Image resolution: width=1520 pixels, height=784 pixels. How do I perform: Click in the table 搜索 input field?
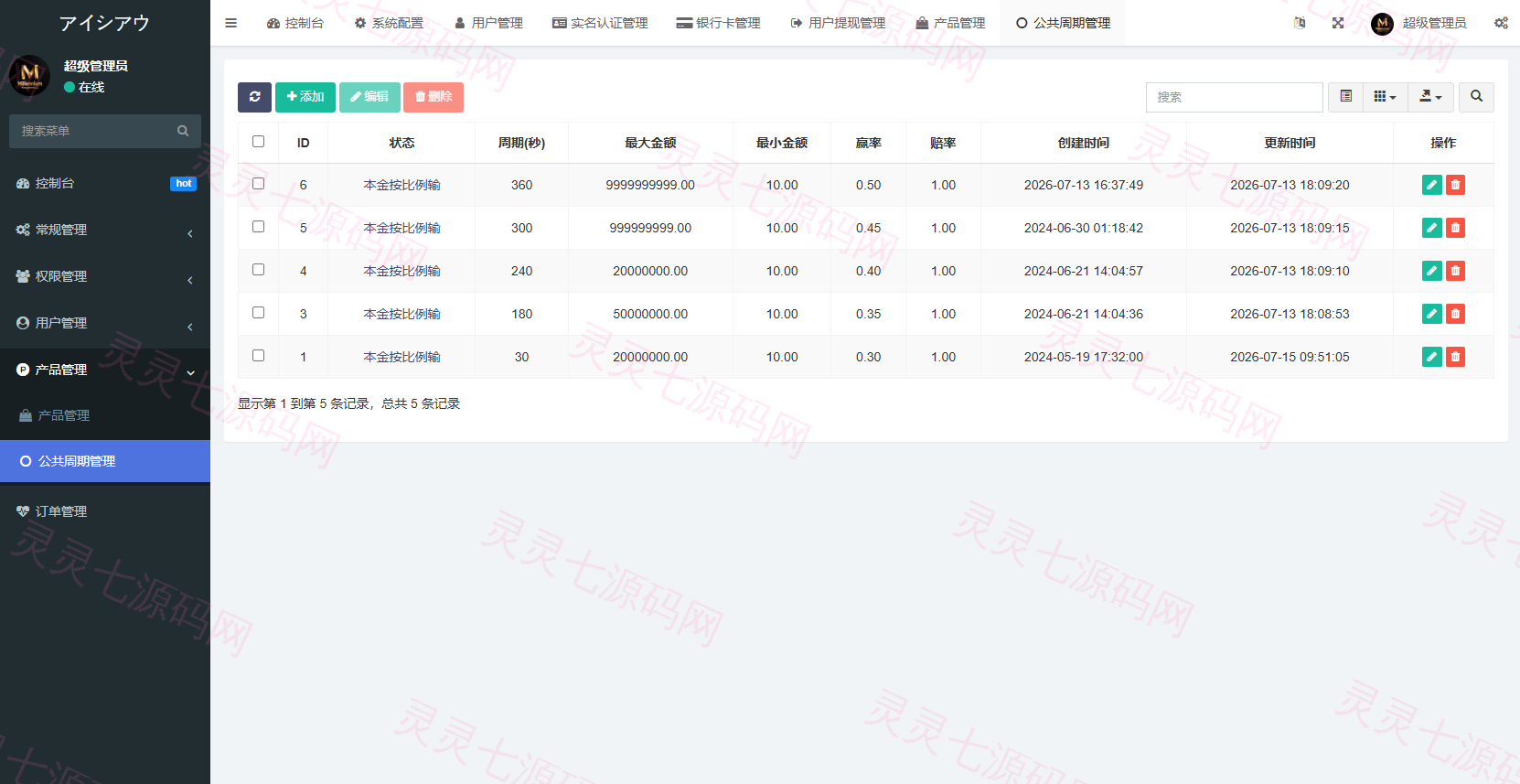pyautogui.click(x=1234, y=97)
